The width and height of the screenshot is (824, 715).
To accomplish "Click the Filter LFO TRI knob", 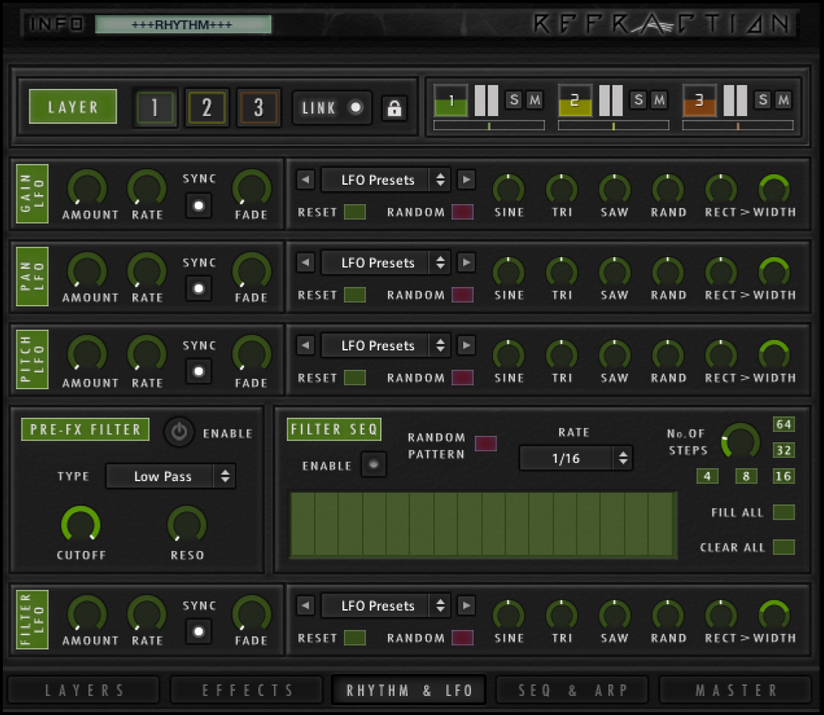I will (561, 615).
